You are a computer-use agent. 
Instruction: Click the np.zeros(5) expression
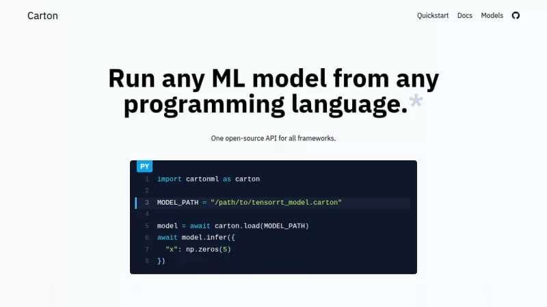[x=210, y=249]
